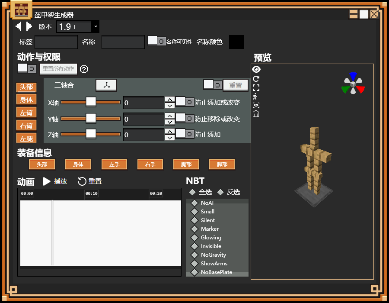
Task: Click the 重置 button in axis panel
Action: [236, 85]
